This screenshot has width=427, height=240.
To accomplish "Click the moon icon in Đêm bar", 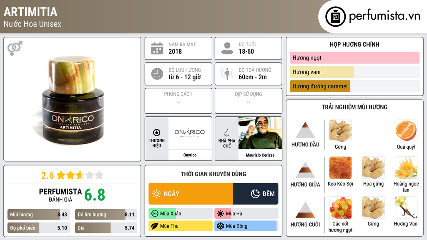I will pos(255,194).
